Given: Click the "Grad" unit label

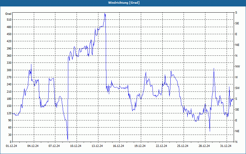Looking at the screenshot, I should tap(8, 14).
